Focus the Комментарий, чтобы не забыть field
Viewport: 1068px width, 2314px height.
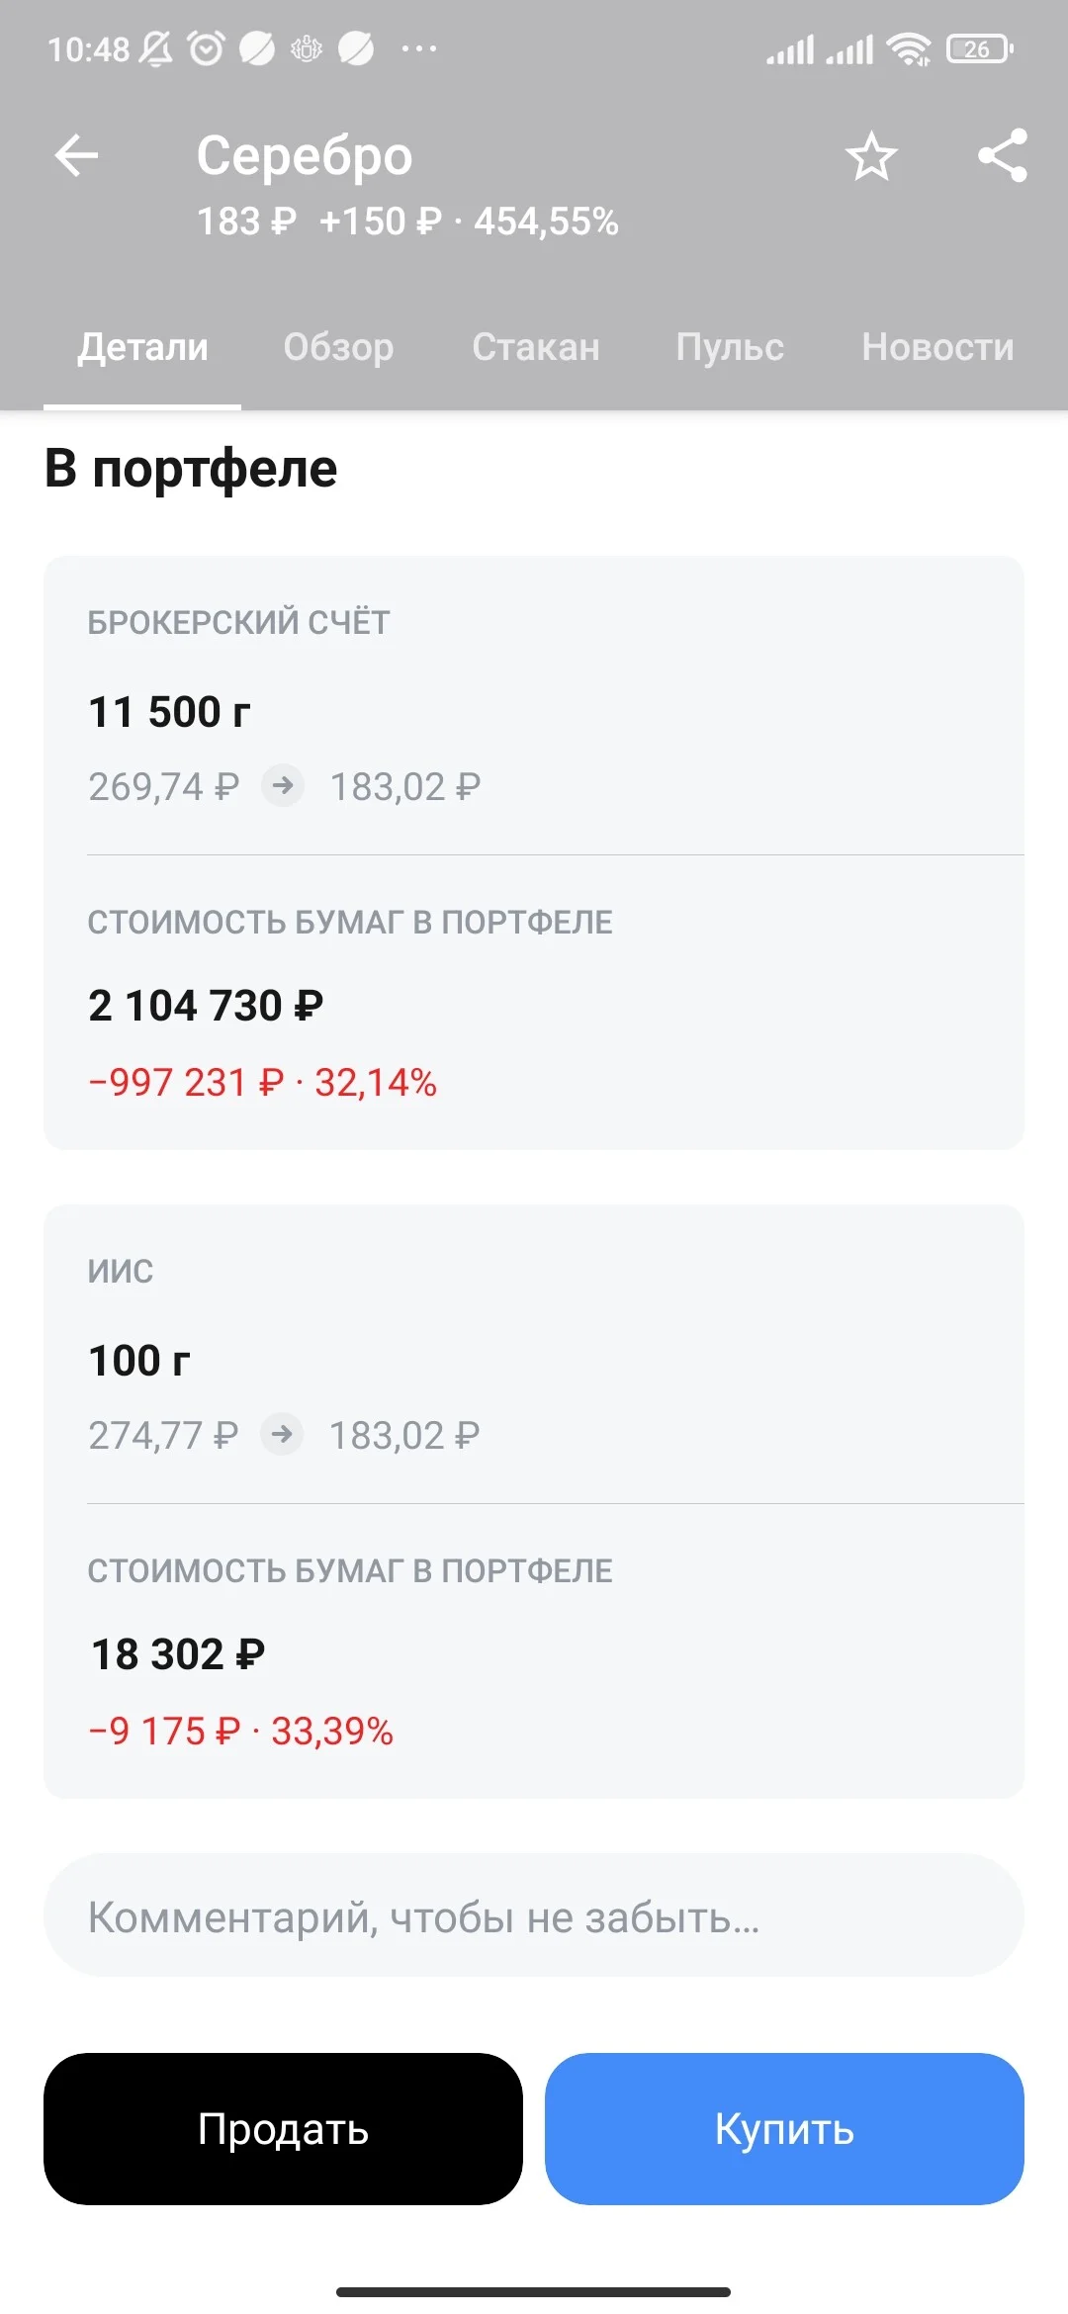point(534,1916)
